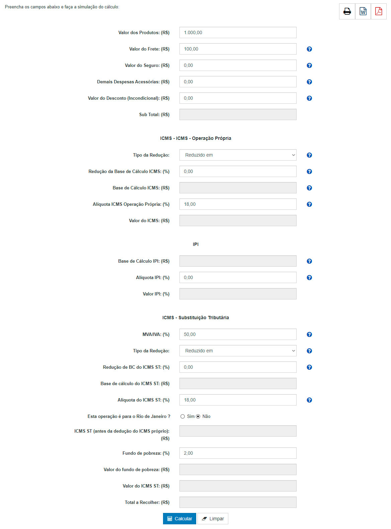391x529 pixels.
Task: View help icon beside MVA/IVA field
Action: point(309,335)
